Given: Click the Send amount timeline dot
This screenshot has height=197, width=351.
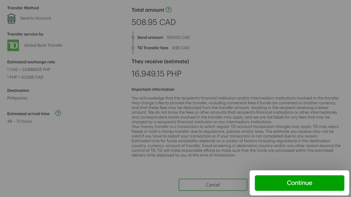Looking at the screenshot, I should (133, 37).
